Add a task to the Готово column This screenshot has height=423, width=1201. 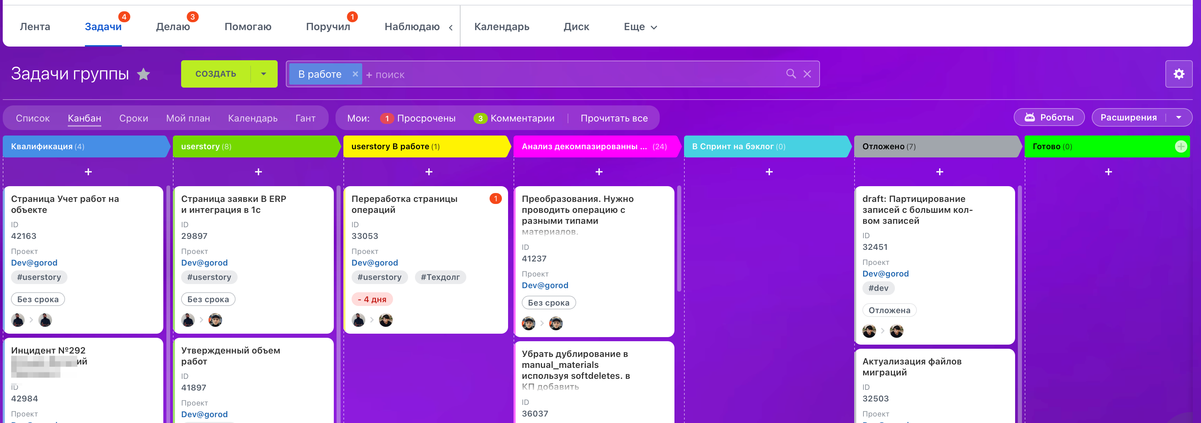click(x=1109, y=172)
